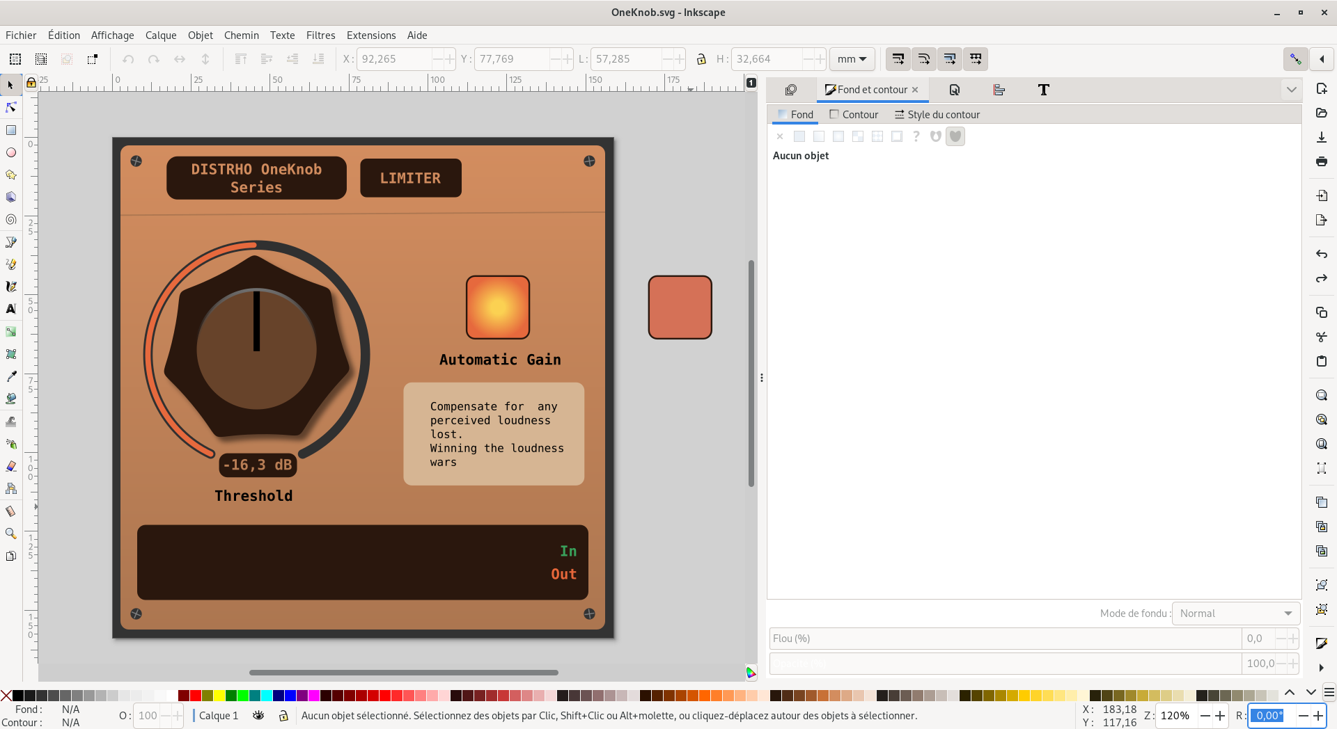This screenshot has width=1337, height=729.
Task: Open the Mode de fondu Normal dropdown
Action: coord(1236,614)
